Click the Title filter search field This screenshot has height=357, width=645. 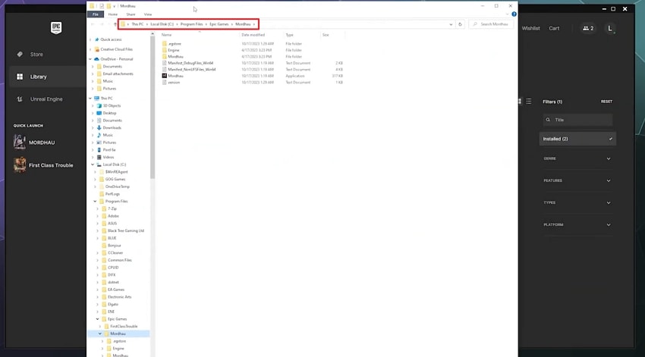click(577, 120)
